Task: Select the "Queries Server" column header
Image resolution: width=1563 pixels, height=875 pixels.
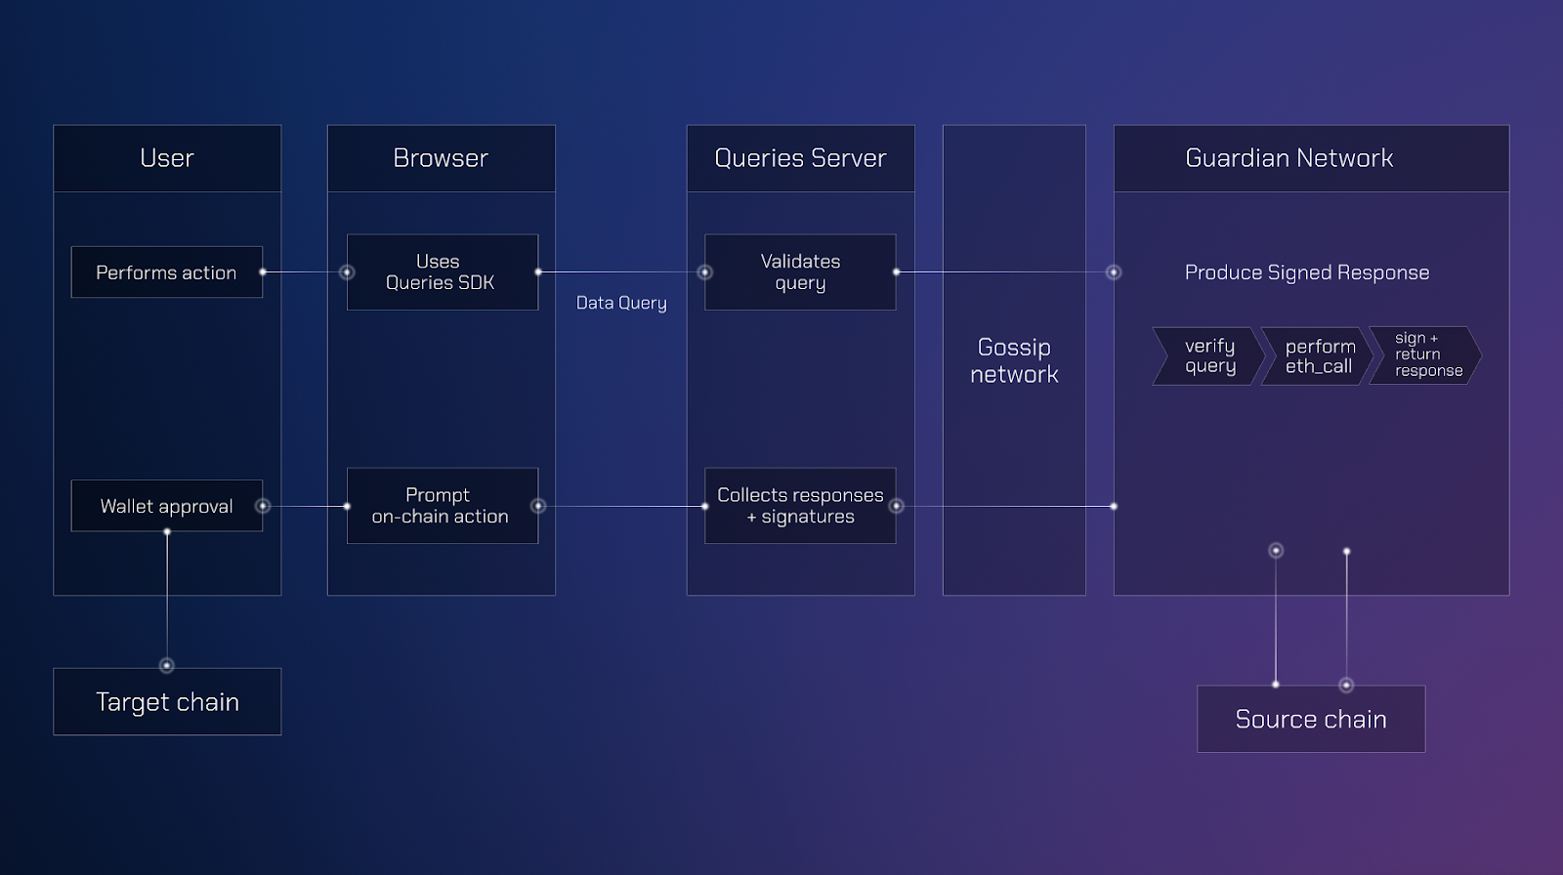Action: (x=800, y=158)
